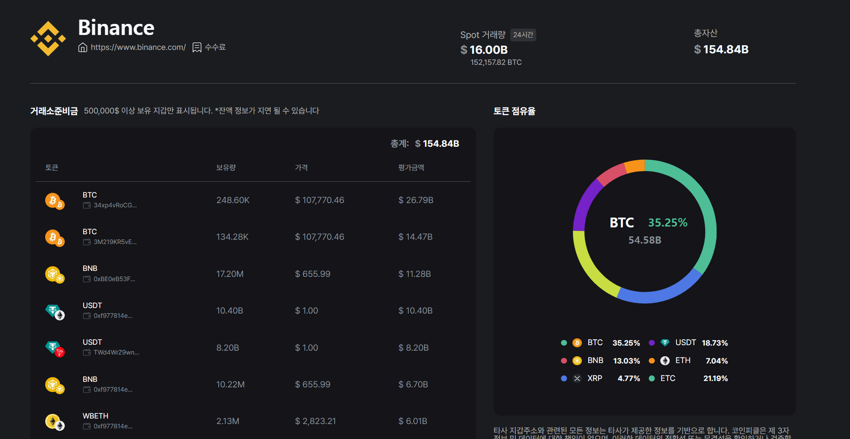Click the $ 16.00B spot volume figure
This screenshot has width=850, height=439.
click(484, 50)
